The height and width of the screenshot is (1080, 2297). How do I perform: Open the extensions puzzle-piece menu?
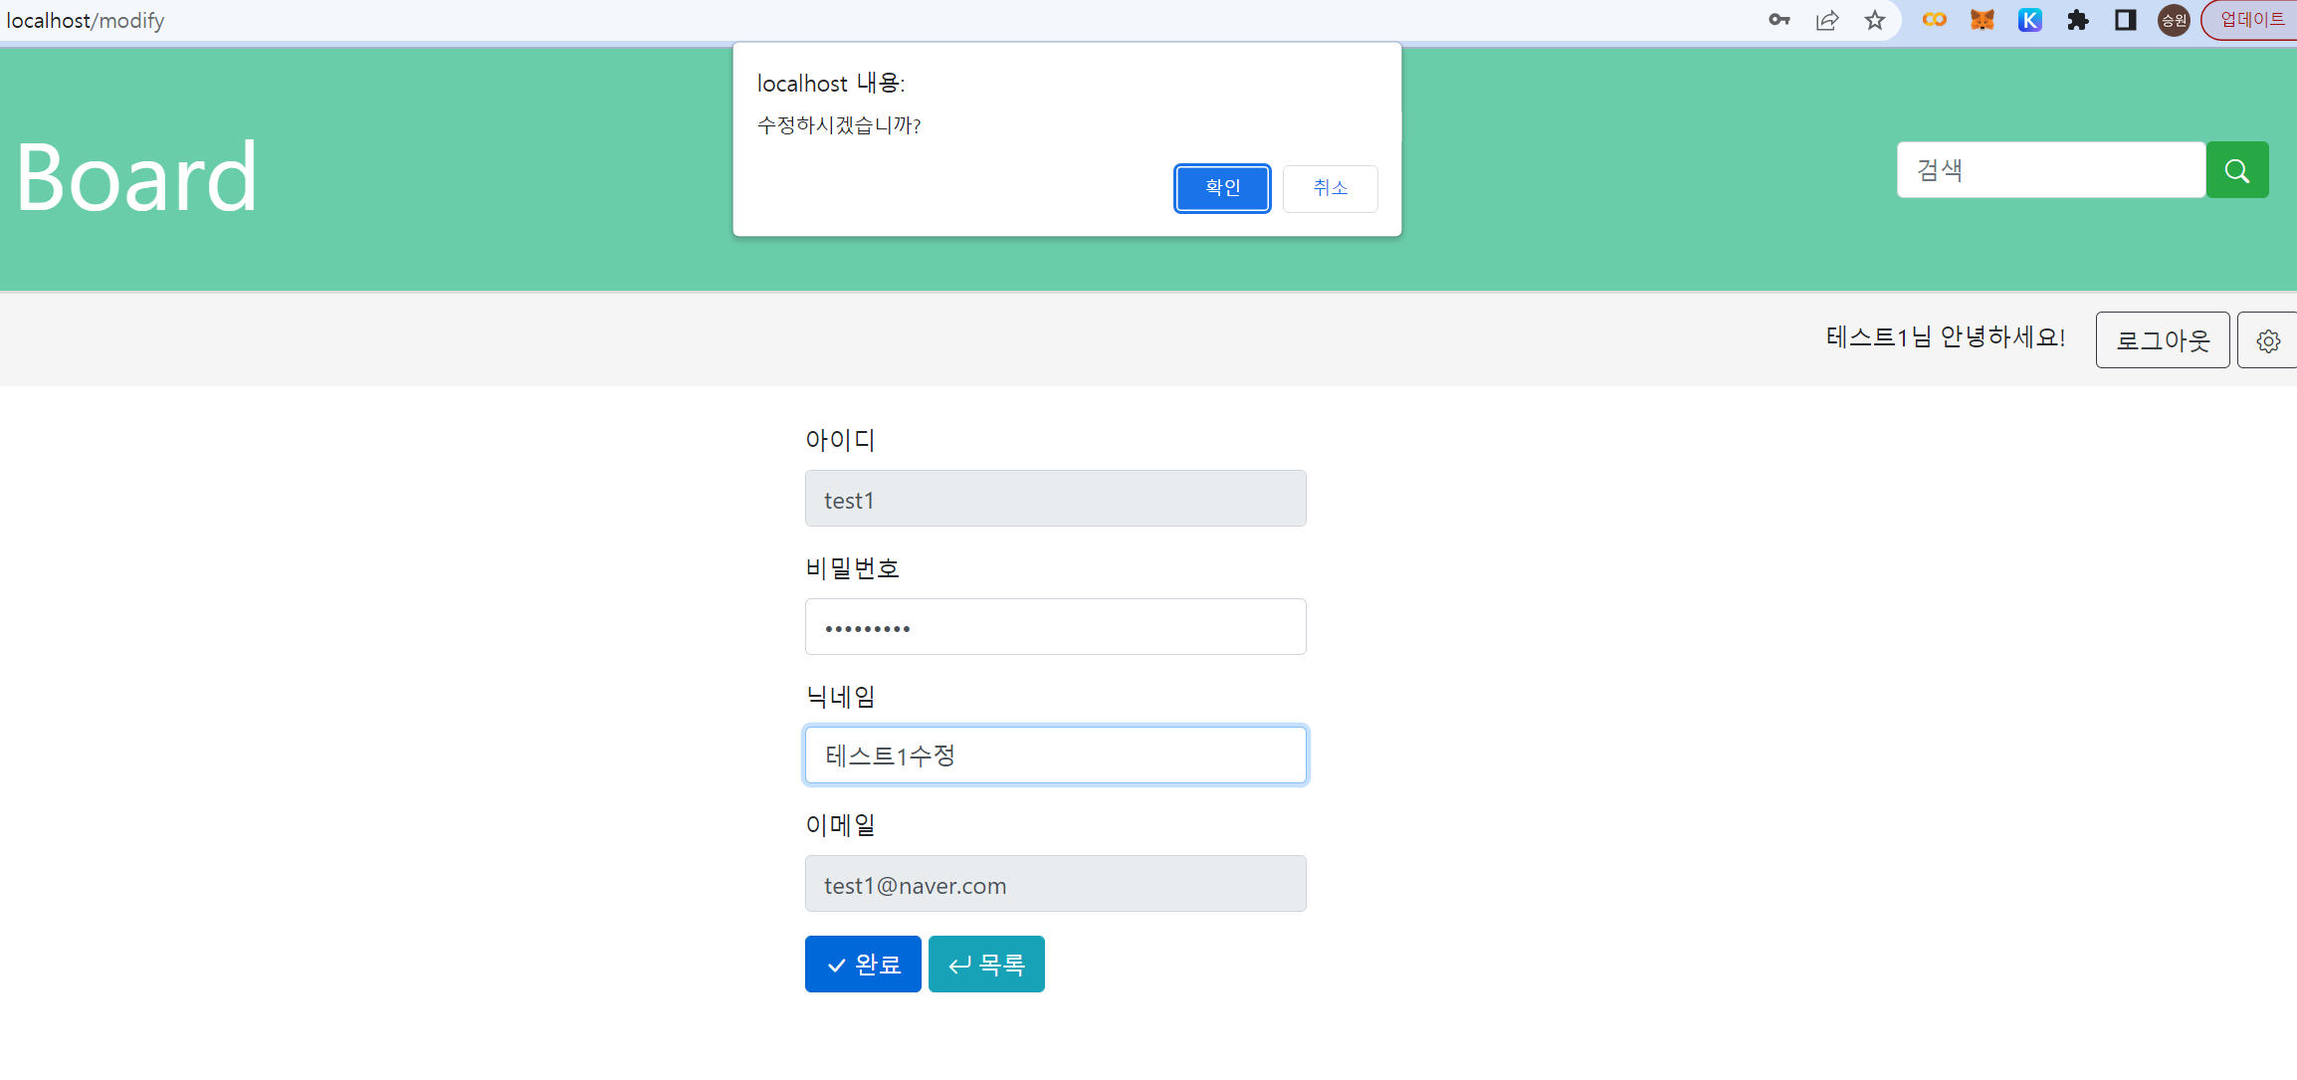[2078, 20]
